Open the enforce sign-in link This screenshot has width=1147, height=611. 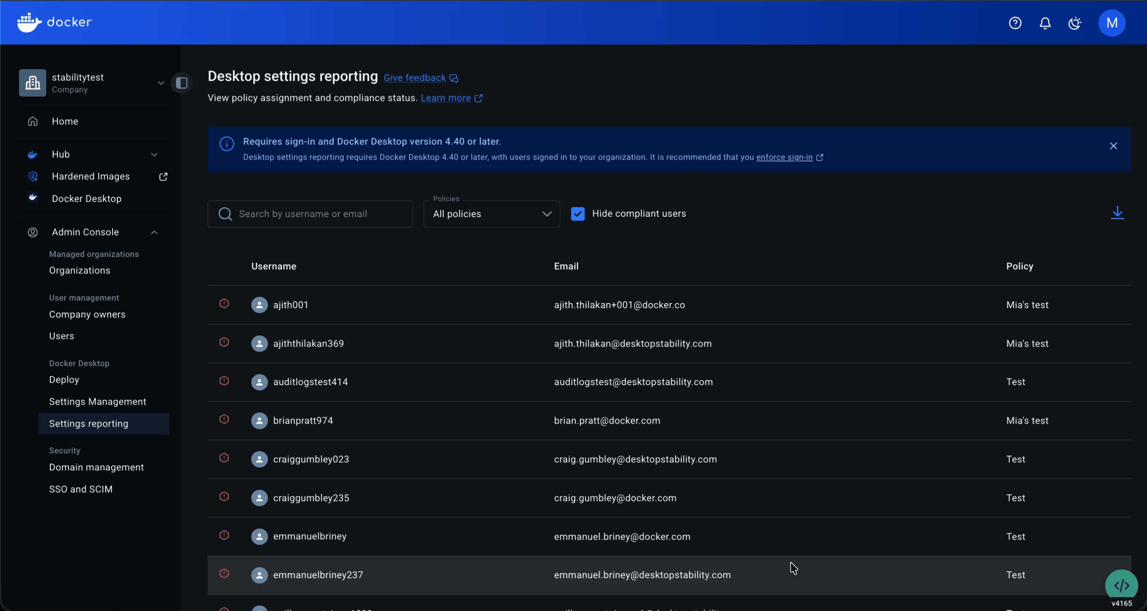pyautogui.click(x=784, y=157)
